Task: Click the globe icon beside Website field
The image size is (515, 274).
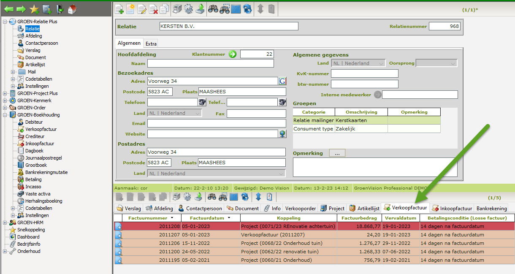Action: [282, 134]
